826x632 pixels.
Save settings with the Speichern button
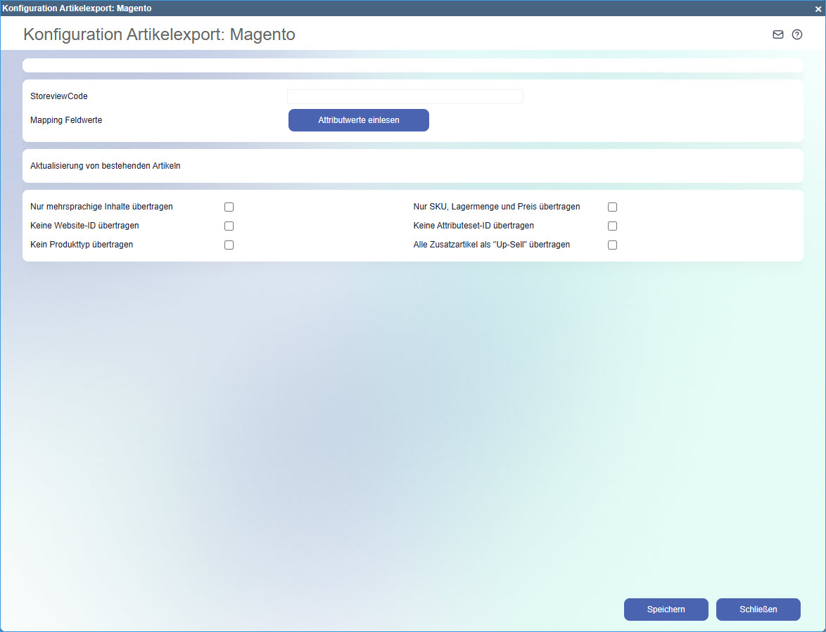point(666,610)
